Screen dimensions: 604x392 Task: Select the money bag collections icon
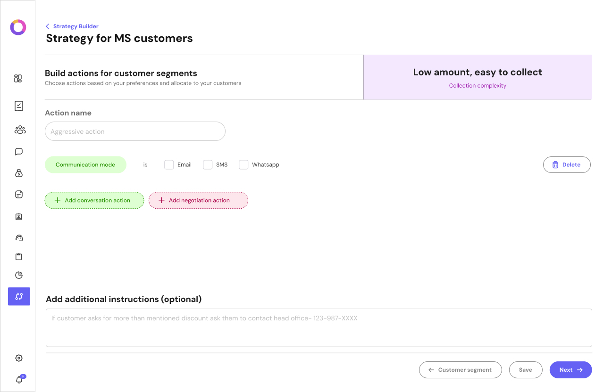[x=18, y=173]
